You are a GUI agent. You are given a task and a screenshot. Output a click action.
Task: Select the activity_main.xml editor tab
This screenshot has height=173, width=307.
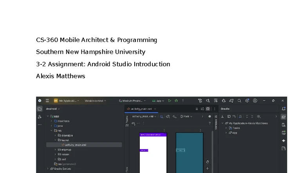tap(141, 109)
